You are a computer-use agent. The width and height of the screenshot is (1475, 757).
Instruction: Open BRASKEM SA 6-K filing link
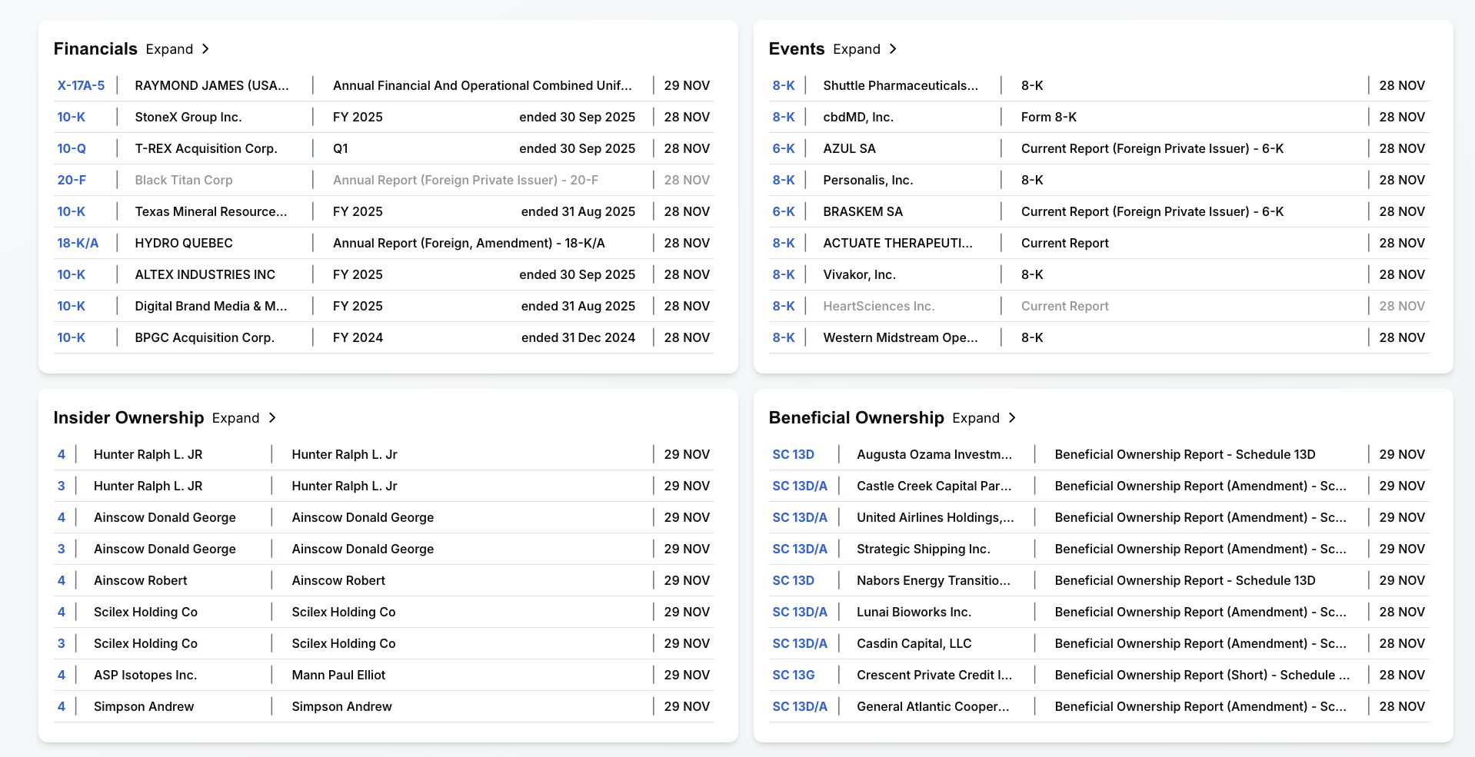[784, 211]
